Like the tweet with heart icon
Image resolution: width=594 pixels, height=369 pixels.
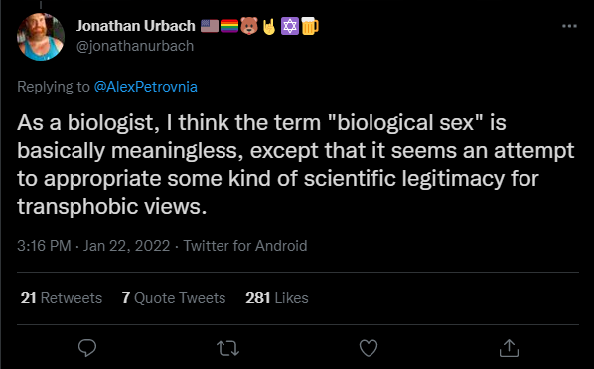(369, 348)
